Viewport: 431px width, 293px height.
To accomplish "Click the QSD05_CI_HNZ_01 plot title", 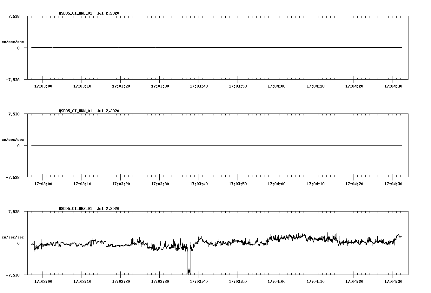I will (89, 208).
